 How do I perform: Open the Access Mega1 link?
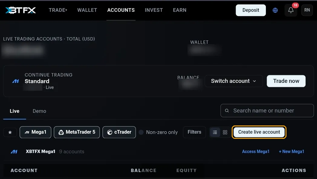pyautogui.click(x=256, y=151)
